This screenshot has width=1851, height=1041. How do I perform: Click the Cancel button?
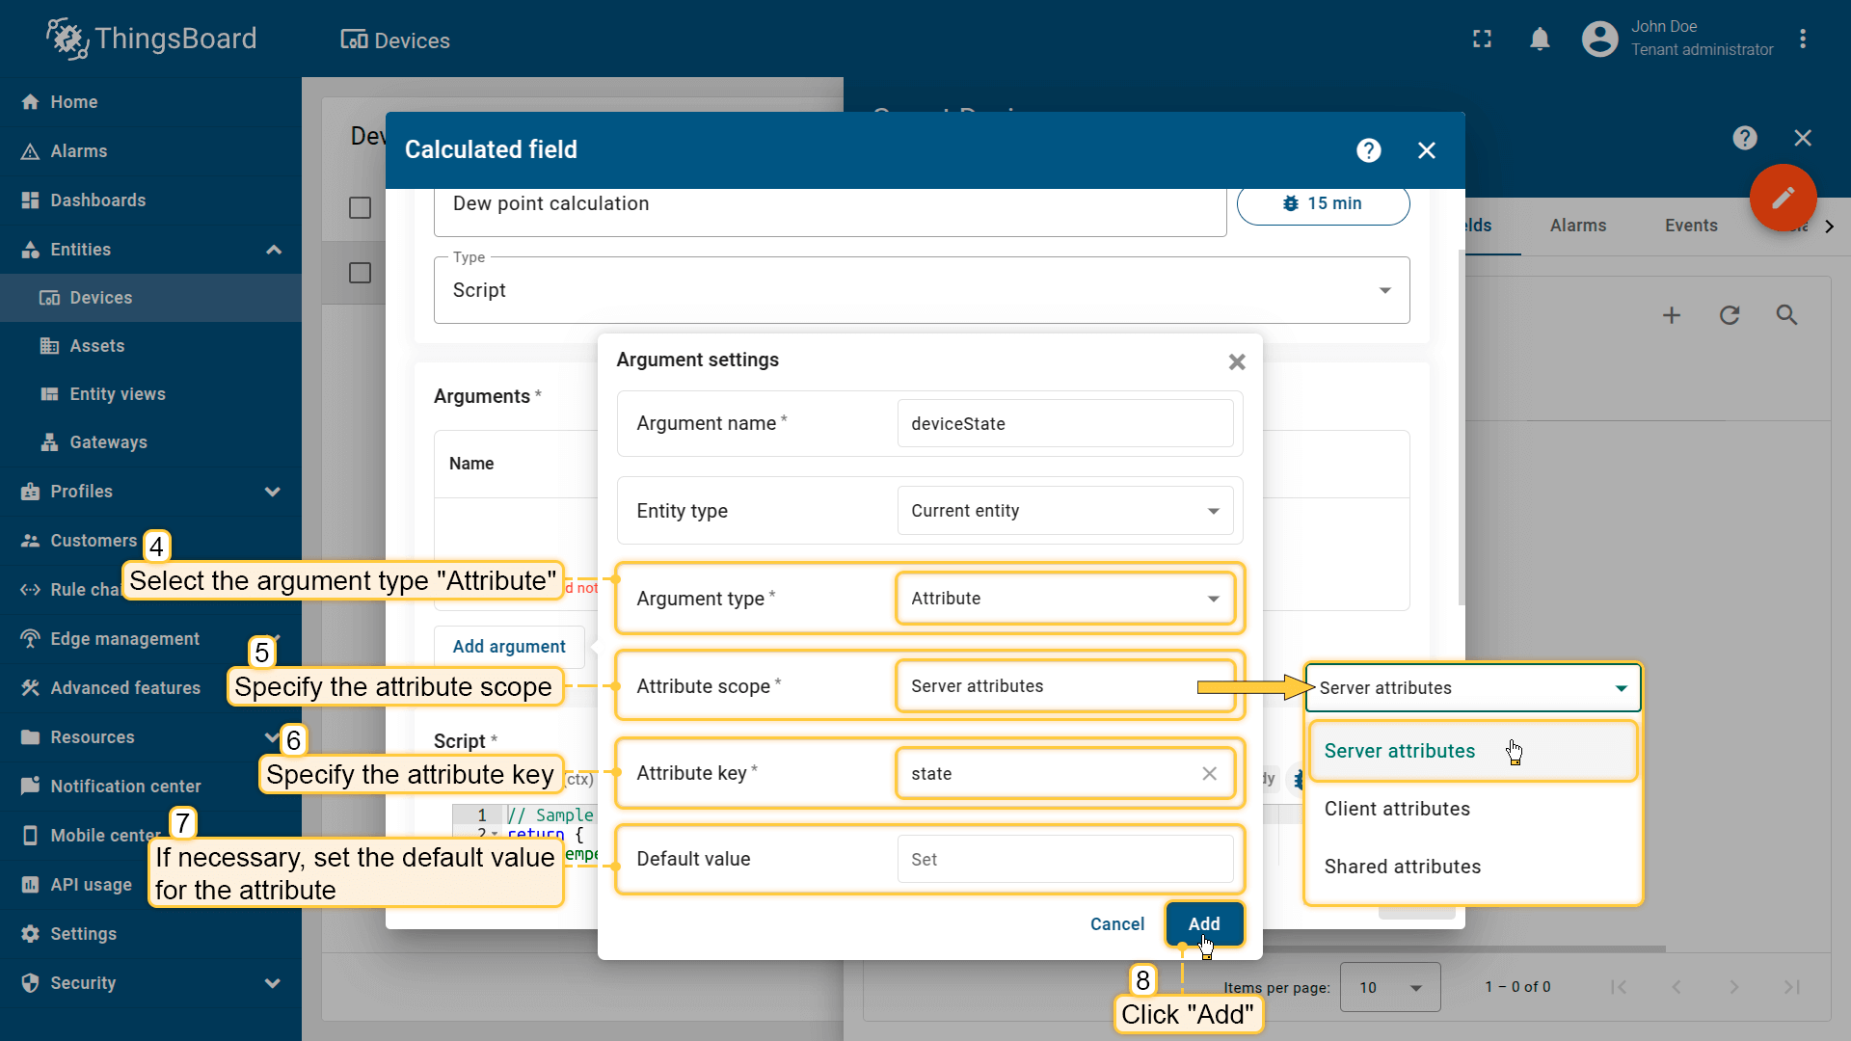tap(1116, 923)
